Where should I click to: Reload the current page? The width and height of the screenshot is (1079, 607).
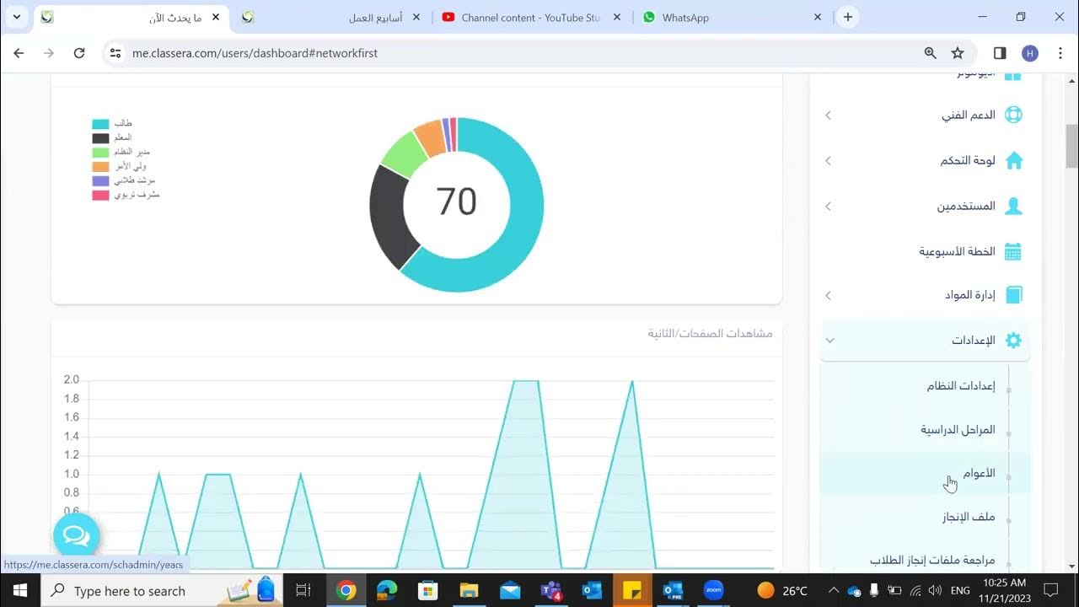[79, 53]
